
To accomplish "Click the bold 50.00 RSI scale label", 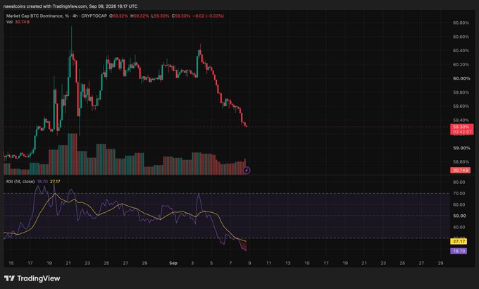I will point(459,216).
